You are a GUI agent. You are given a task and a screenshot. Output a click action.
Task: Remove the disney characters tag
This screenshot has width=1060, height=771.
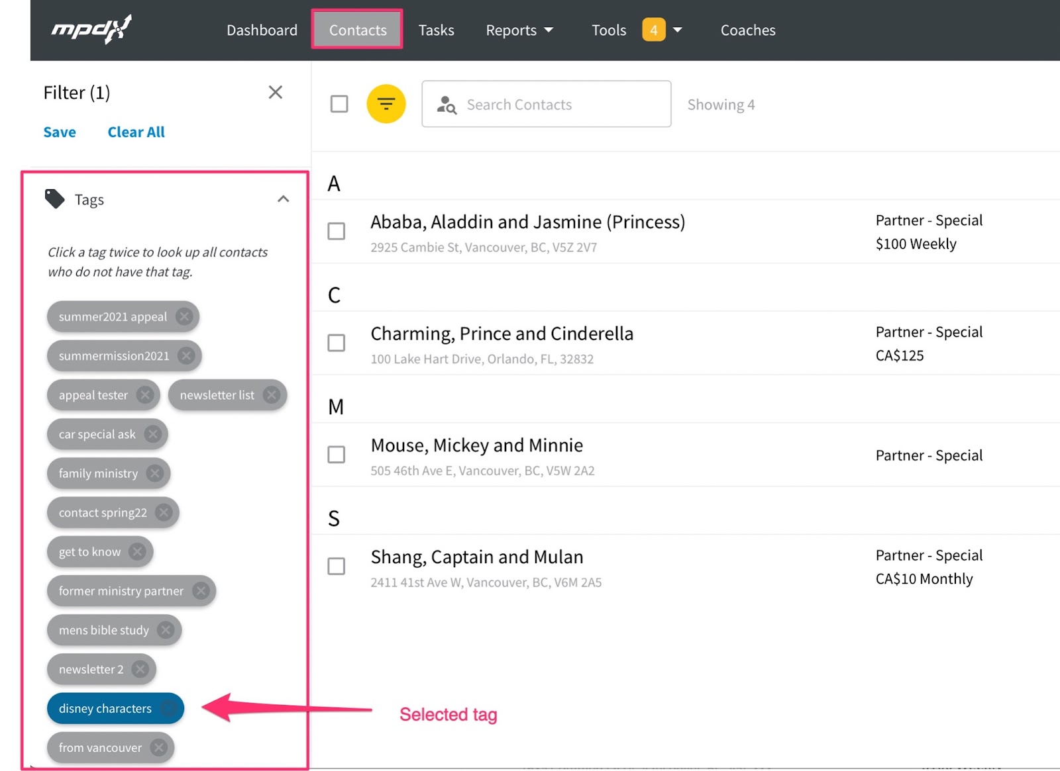click(169, 708)
